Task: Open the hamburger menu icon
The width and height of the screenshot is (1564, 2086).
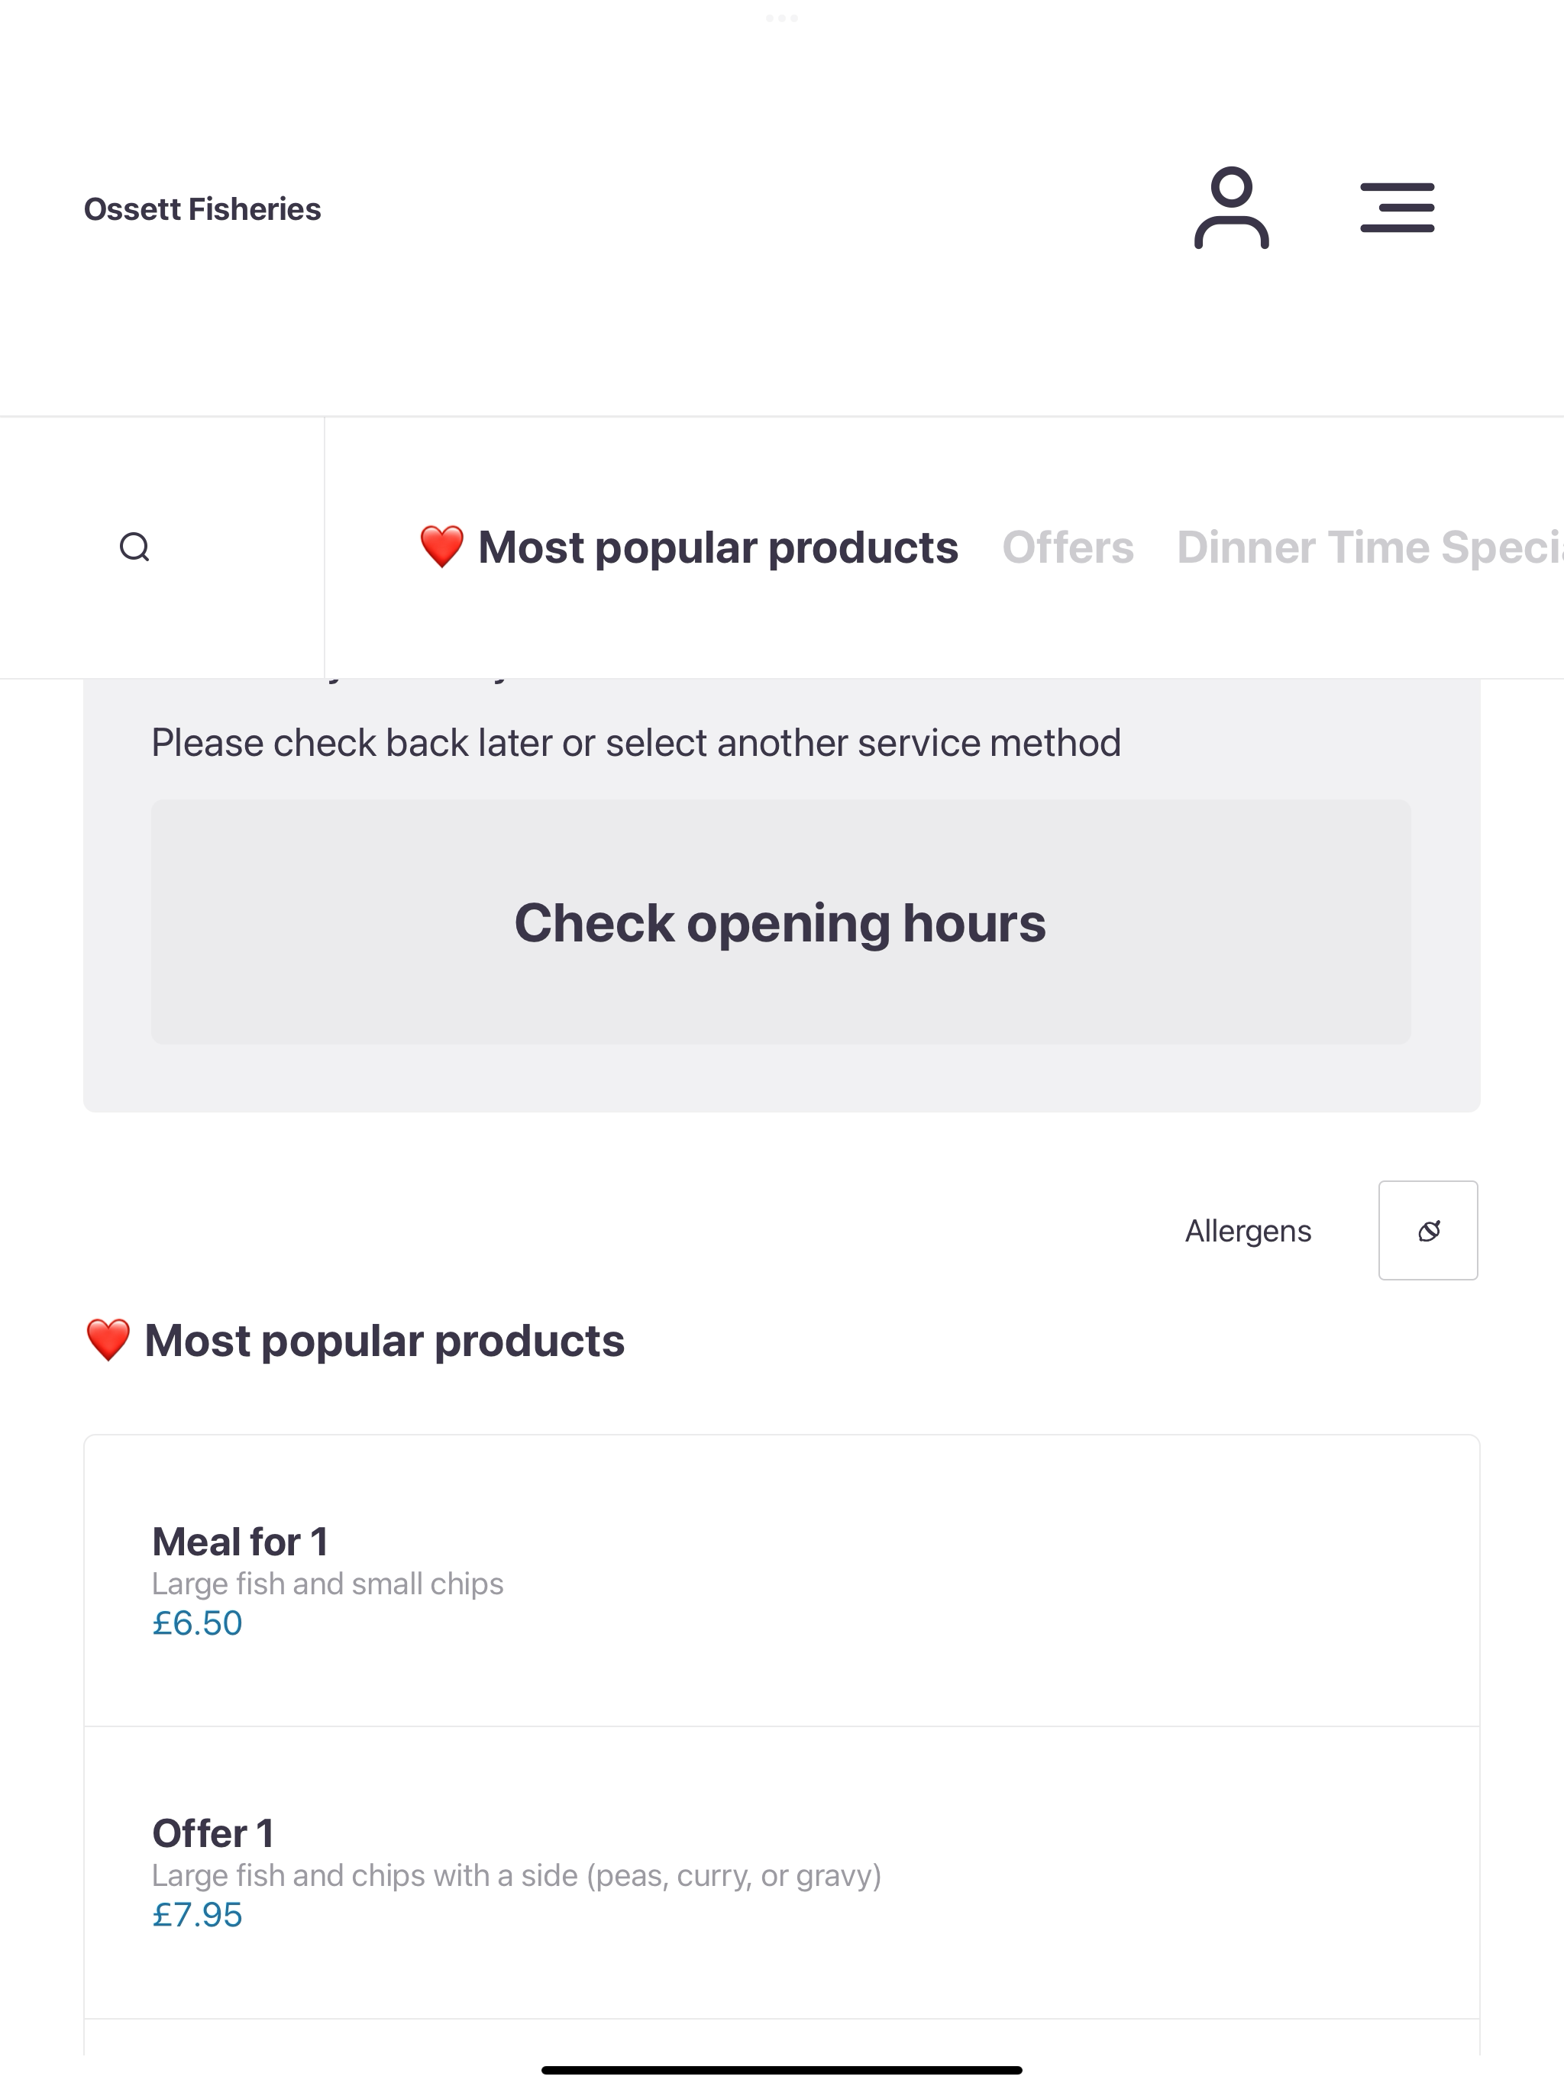Action: coord(1397,208)
